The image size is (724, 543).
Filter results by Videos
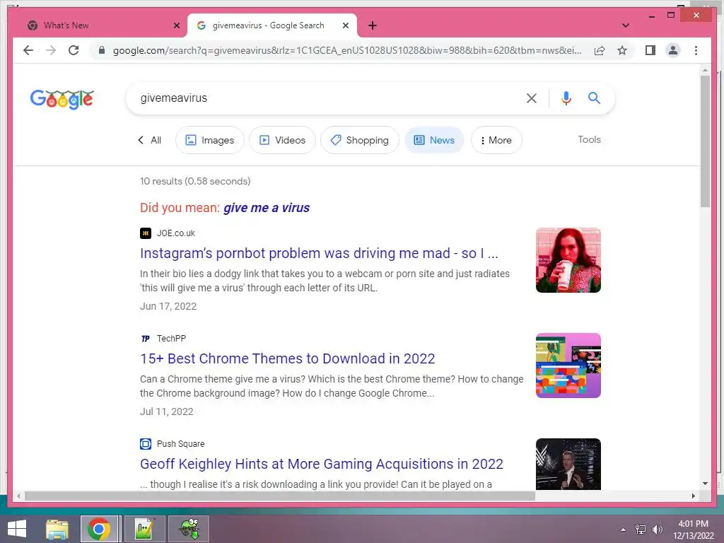(282, 140)
